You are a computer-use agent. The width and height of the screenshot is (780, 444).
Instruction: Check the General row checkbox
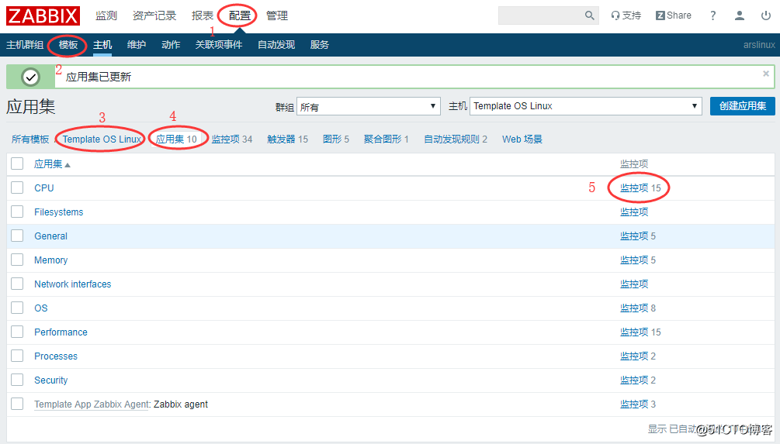pos(17,236)
